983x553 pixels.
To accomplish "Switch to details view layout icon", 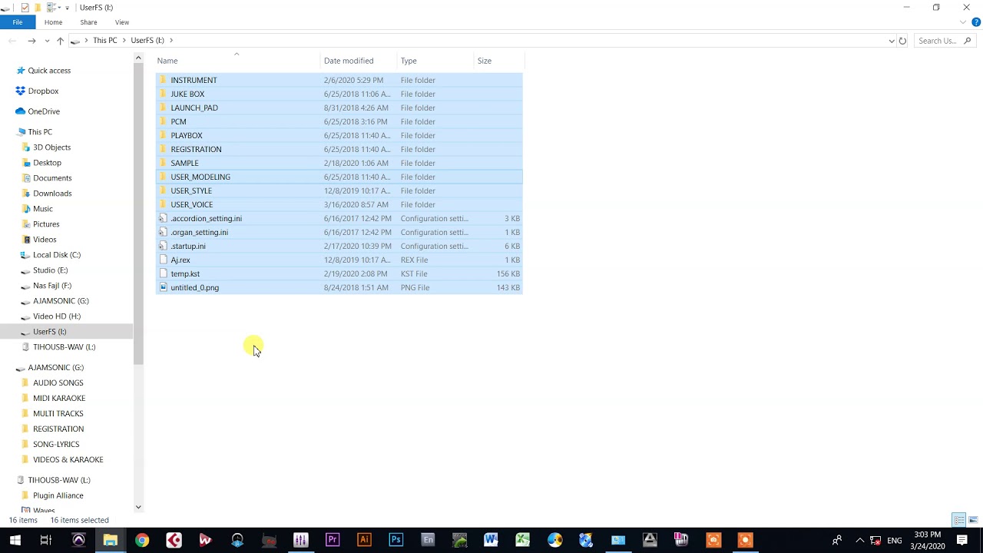I will pos(958,520).
